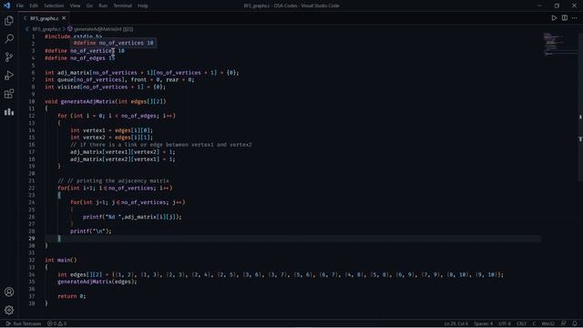The height and width of the screenshot is (328, 583).
Task: Click the Ln 29, Col 6 cursor position
Action: coord(455,323)
